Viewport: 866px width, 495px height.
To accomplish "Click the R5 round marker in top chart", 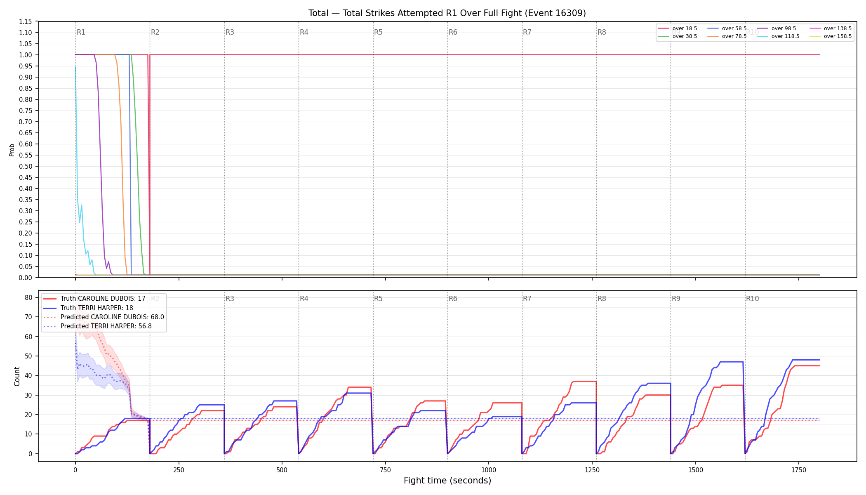I will pos(378,32).
